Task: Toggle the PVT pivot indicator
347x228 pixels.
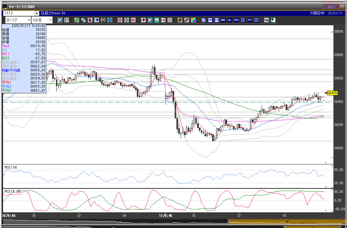Action: 250,20
